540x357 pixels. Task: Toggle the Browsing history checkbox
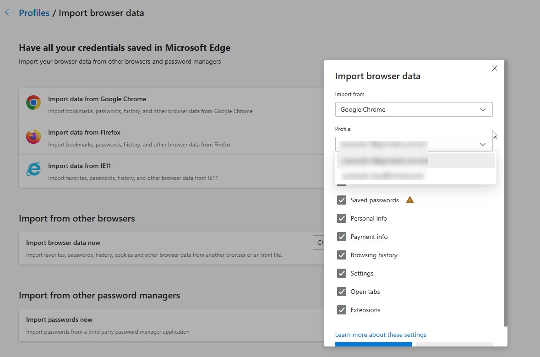(x=342, y=255)
